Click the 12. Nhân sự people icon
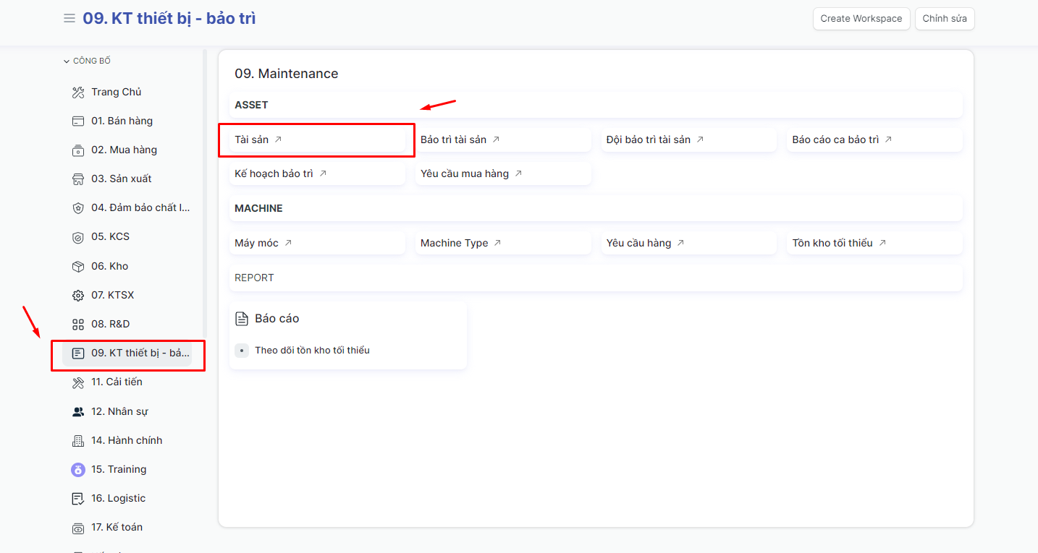 [78, 412]
